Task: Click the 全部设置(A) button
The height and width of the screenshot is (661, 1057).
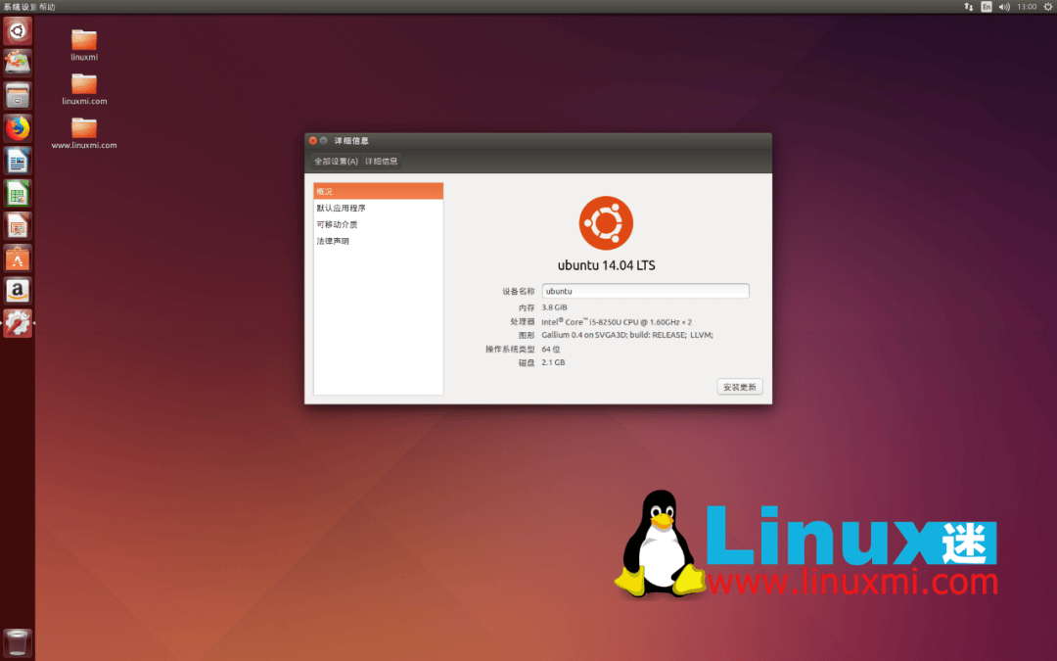Action: 336,161
